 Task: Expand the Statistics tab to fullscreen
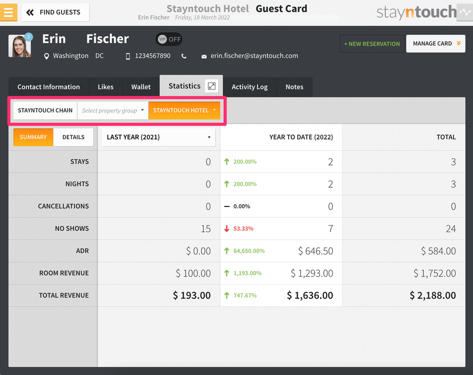(x=212, y=86)
